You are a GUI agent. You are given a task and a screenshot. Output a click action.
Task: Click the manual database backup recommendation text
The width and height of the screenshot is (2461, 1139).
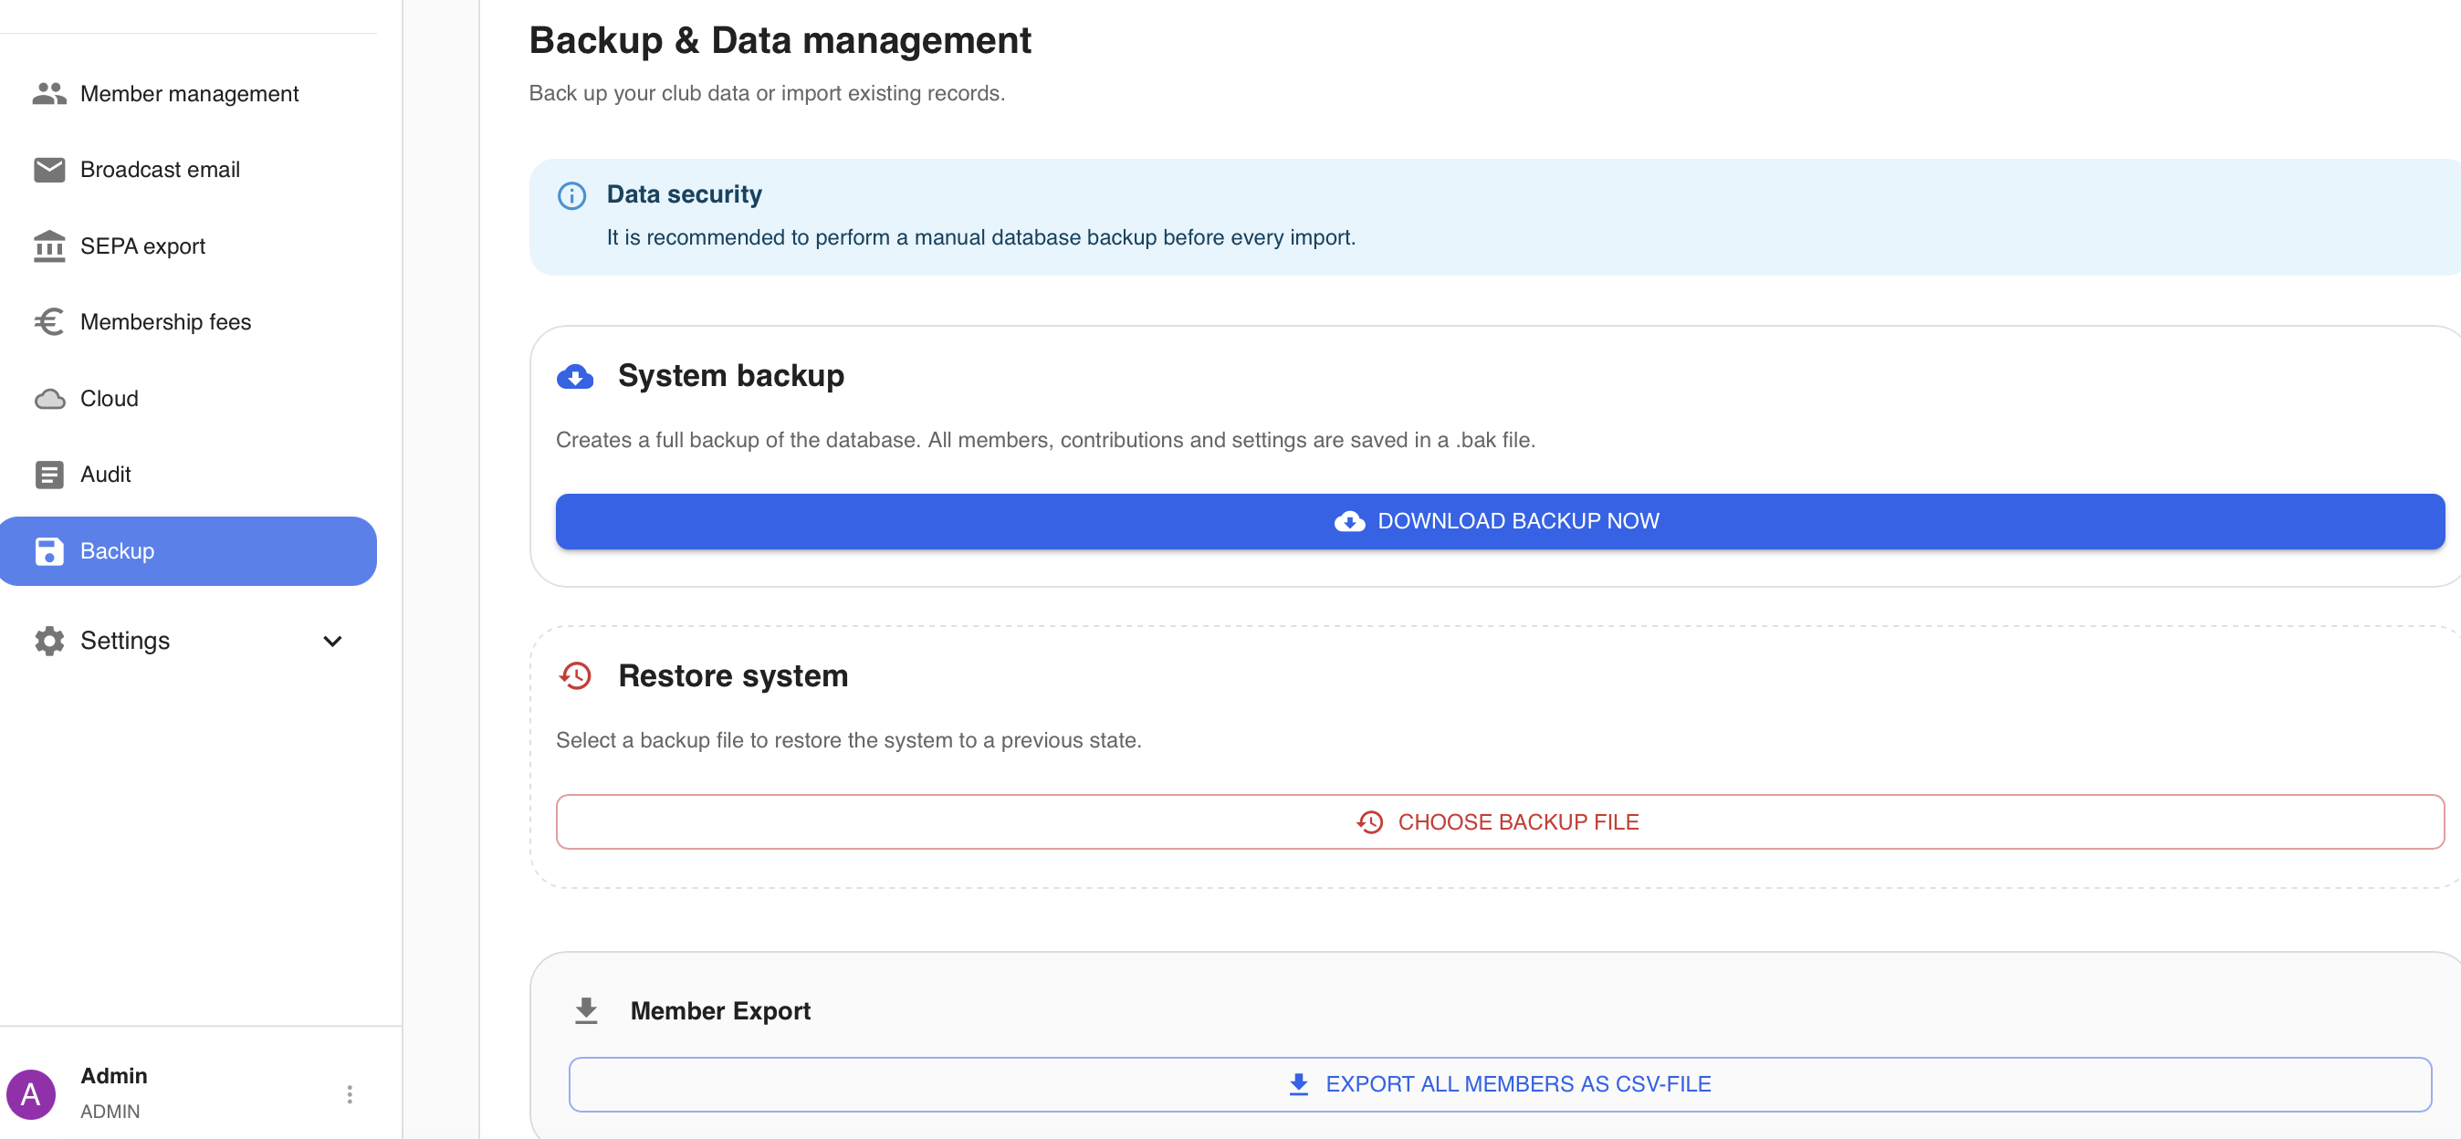pyautogui.click(x=981, y=237)
